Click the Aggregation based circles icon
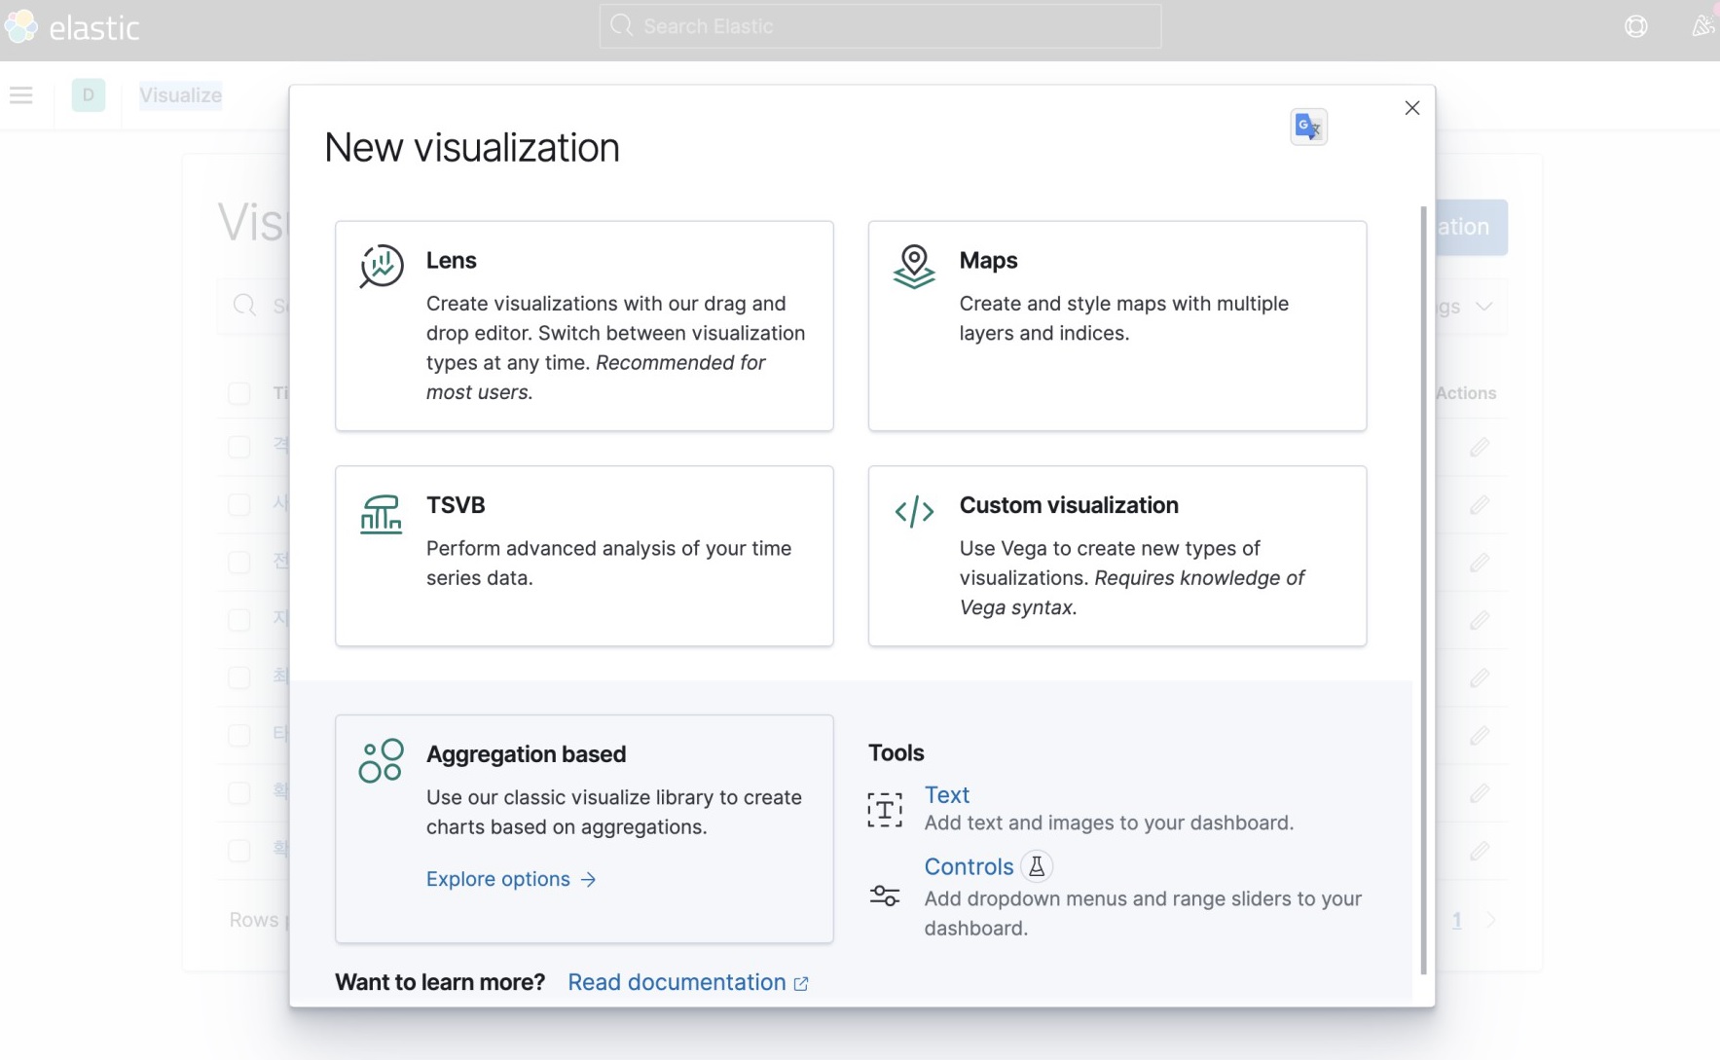This screenshot has width=1720, height=1060. pos(381,760)
